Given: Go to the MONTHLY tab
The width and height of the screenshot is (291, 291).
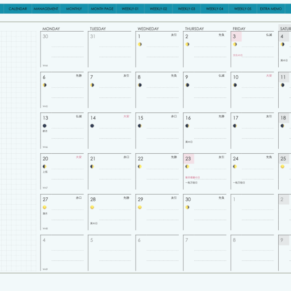Looking at the screenshot, I should pos(74,9).
